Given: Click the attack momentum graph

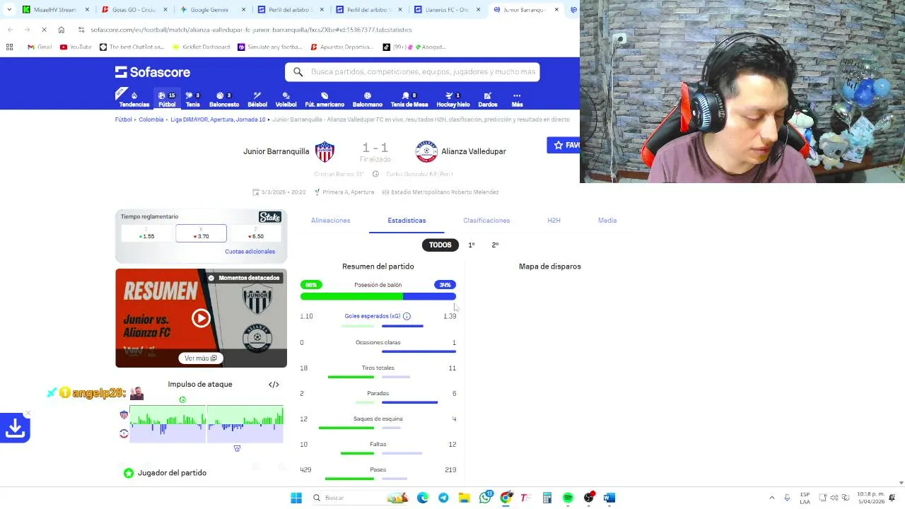Looking at the screenshot, I should 206,424.
